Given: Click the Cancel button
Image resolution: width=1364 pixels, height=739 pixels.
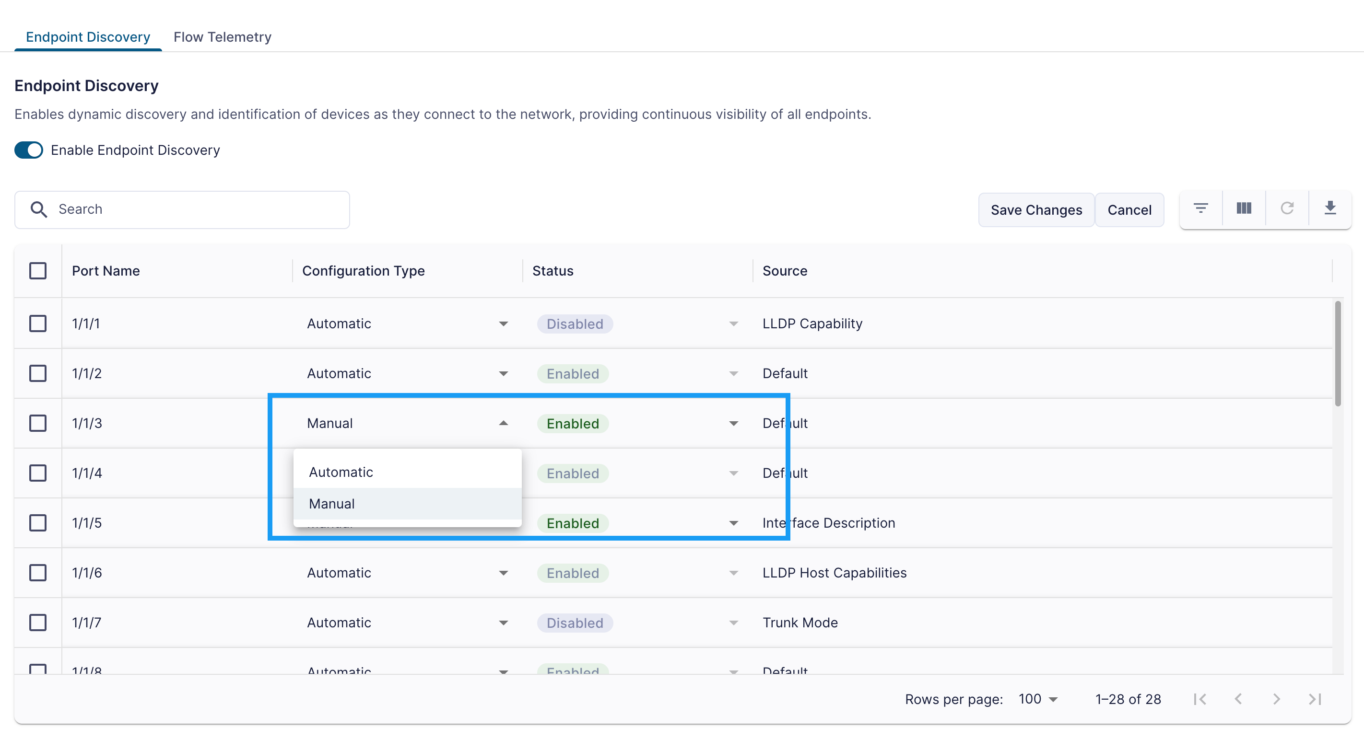Looking at the screenshot, I should tap(1129, 210).
